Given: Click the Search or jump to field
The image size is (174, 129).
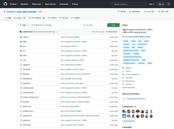Looking at the screenshot, I should [x=128, y=4].
